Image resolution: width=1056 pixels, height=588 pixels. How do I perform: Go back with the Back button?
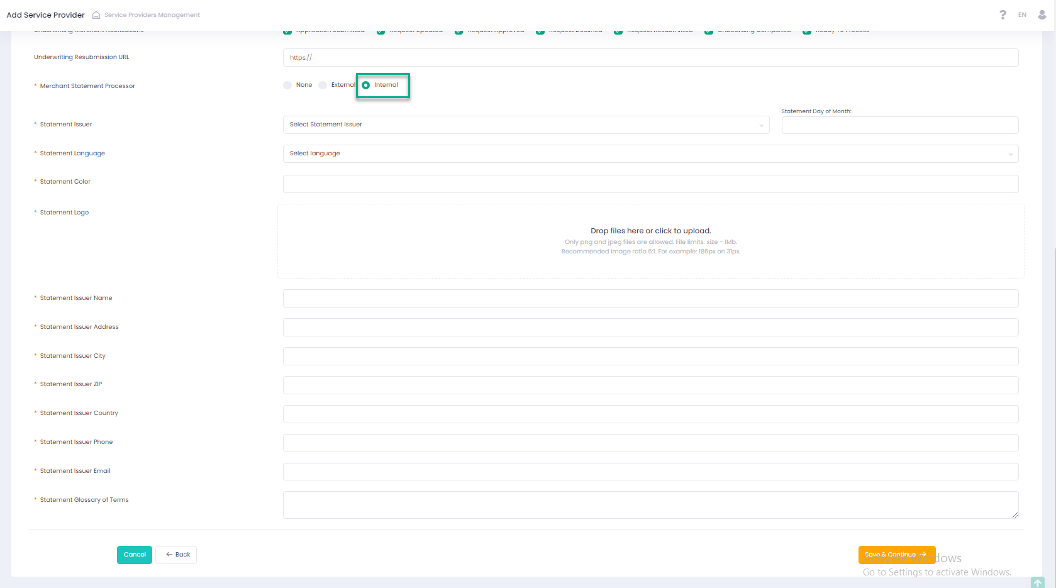coord(177,555)
